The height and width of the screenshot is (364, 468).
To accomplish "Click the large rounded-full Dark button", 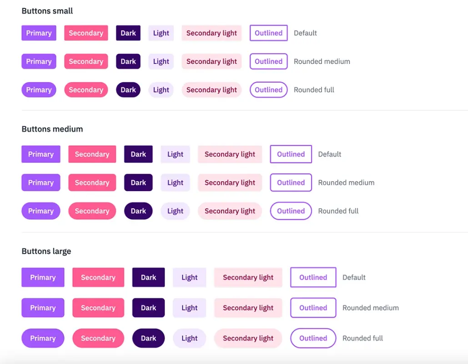I will click(148, 339).
